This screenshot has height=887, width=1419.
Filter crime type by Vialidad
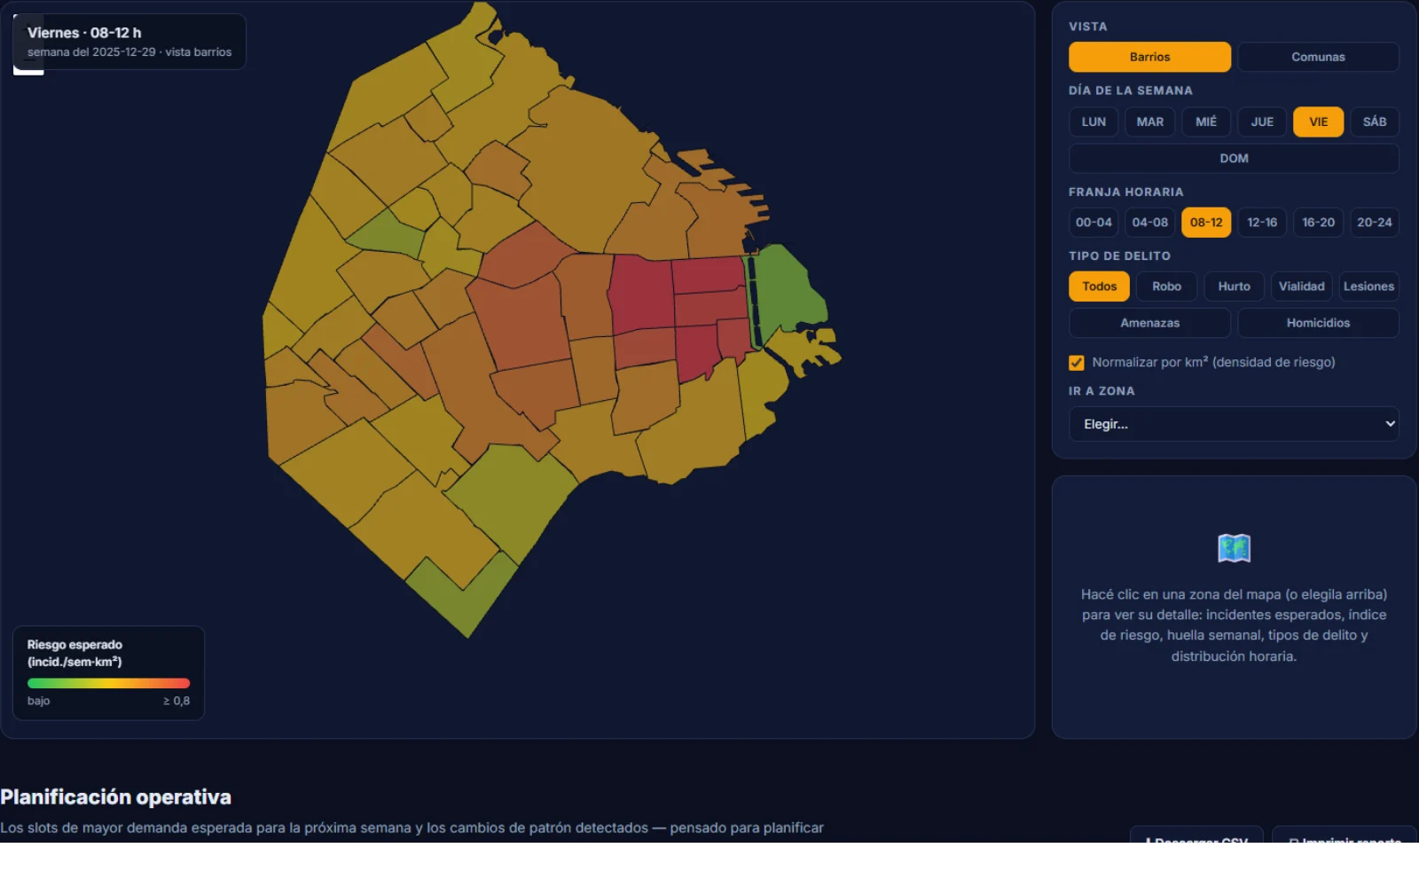coord(1301,287)
